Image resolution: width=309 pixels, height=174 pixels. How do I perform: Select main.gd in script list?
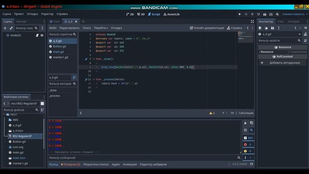point(58,52)
